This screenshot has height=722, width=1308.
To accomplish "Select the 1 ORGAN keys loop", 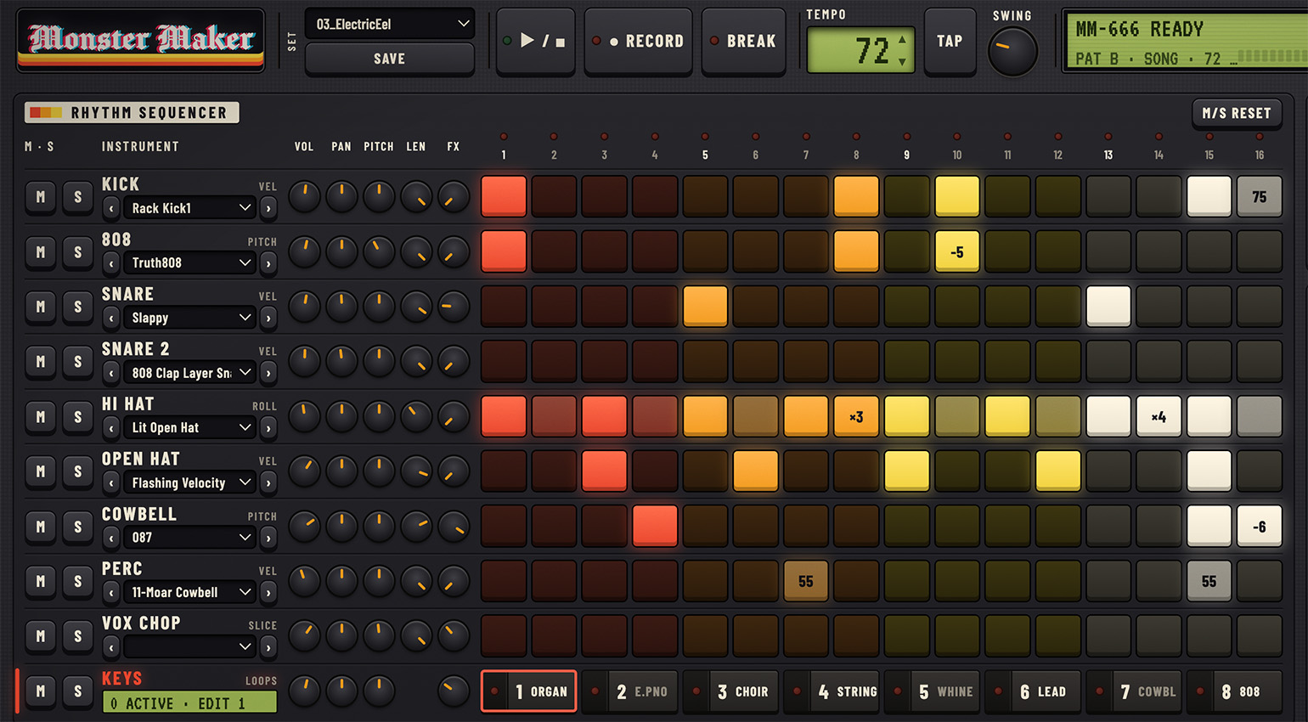I will click(x=529, y=691).
